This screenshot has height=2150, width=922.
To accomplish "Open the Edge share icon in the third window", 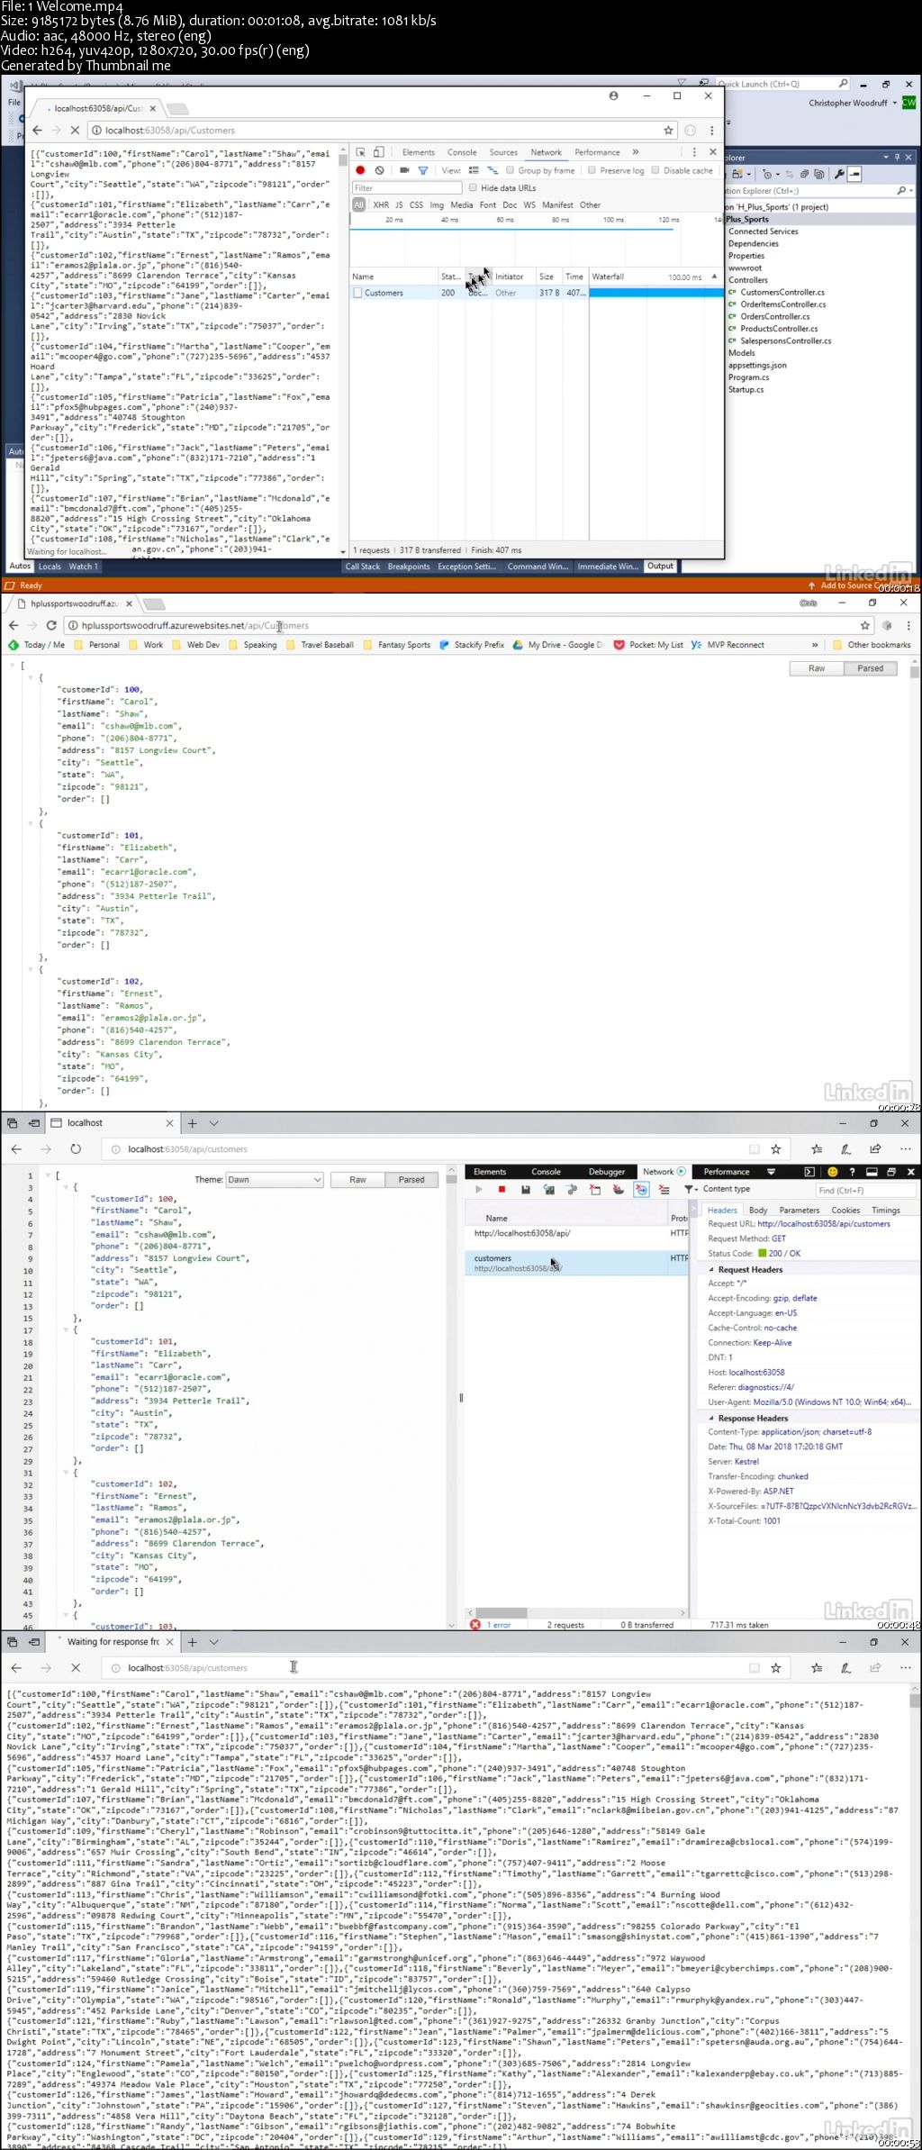I will 875,1149.
